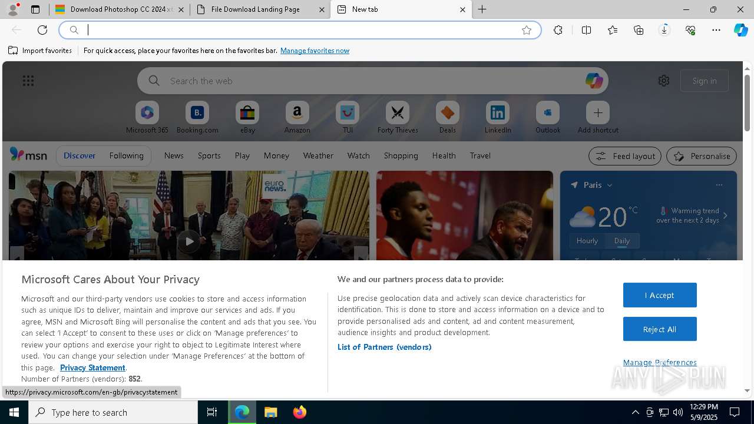
Task: Open the Money menu item
Action: [x=276, y=155]
